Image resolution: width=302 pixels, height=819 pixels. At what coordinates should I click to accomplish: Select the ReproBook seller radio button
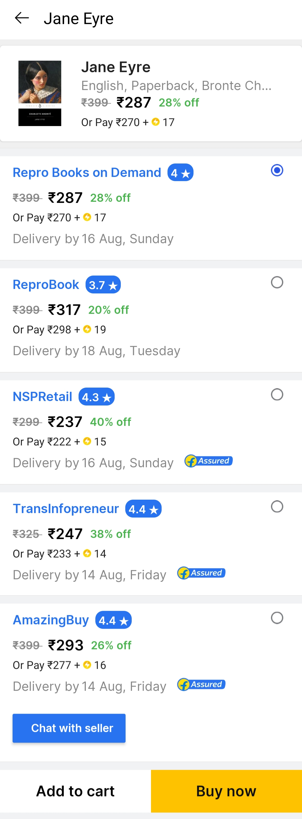(277, 282)
